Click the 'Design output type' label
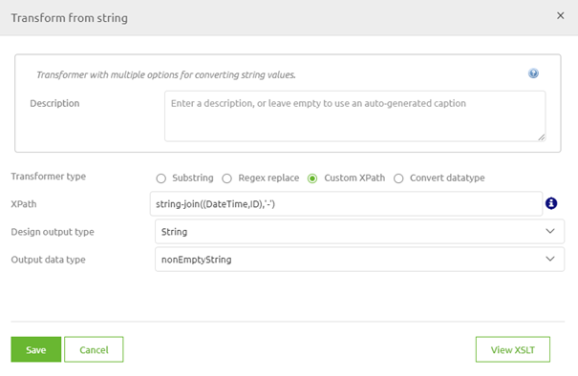Screen dimensions: 578x376 pos(53,232)
